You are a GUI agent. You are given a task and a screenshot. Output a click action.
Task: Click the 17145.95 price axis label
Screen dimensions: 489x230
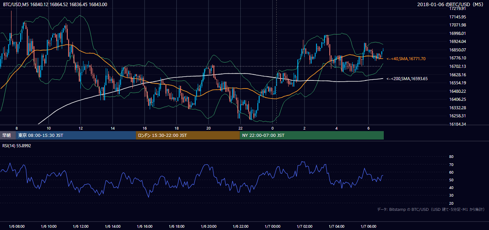(457, 17)
